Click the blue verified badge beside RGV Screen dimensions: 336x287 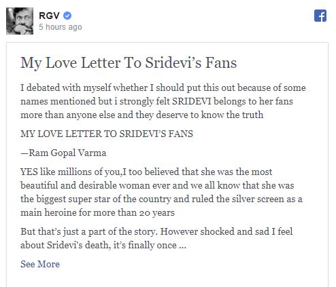(x=67, y=16)
